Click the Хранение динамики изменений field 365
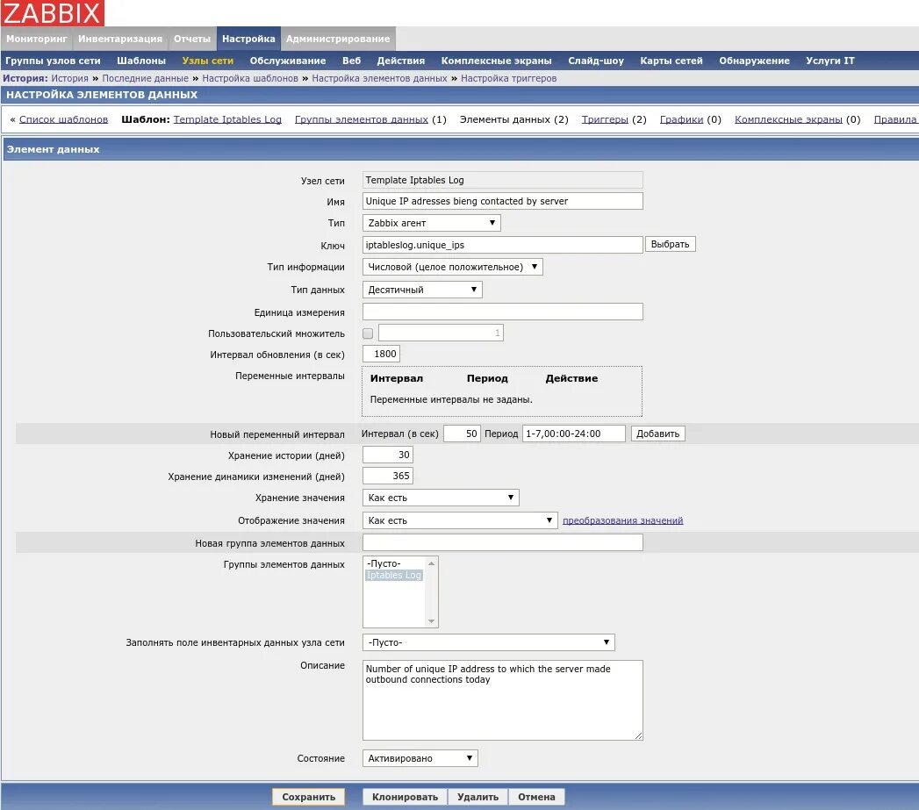 coord(388,476)
